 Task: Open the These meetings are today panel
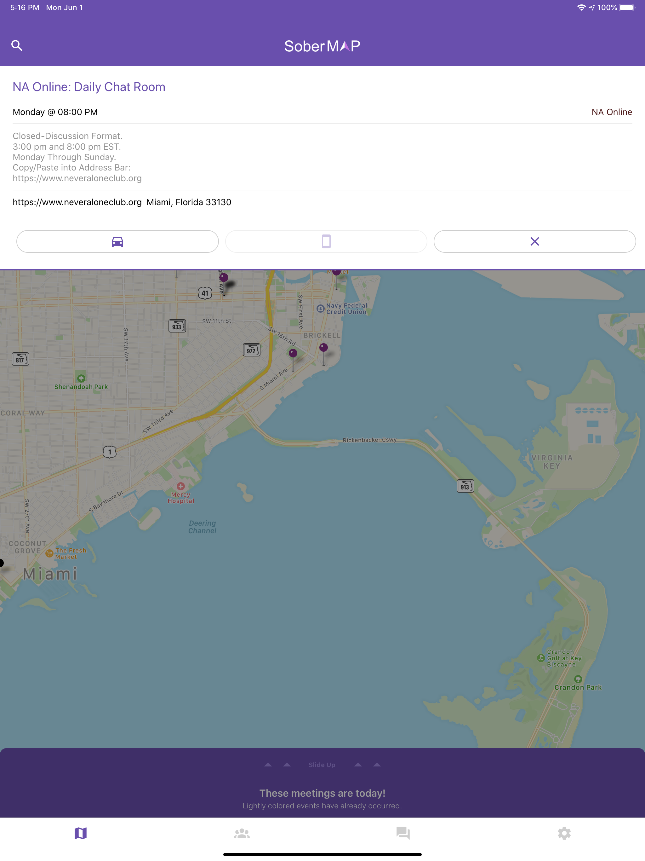click(322, 793)
